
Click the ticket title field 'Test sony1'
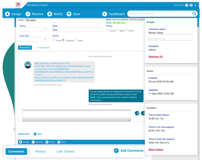click(64, 20)
